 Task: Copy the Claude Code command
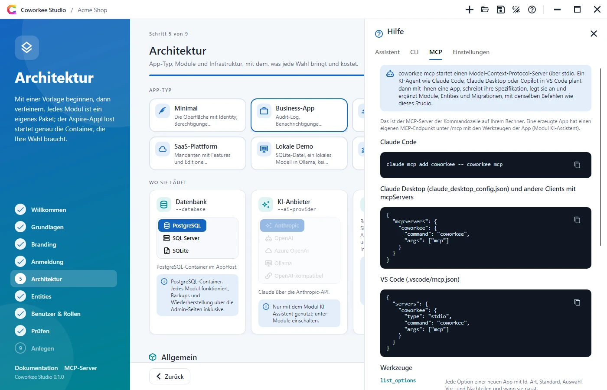coord(578,165)
